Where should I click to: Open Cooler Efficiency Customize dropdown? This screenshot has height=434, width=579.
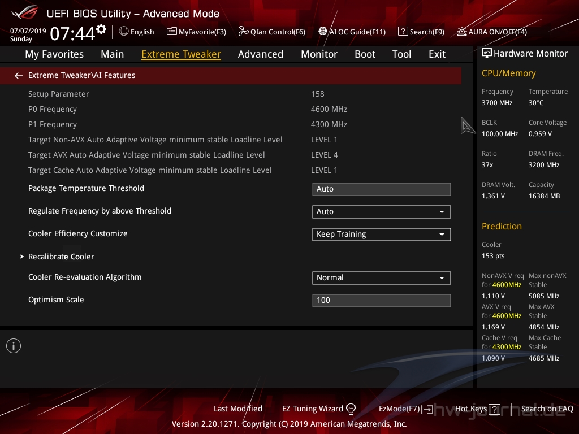point(382,235)
